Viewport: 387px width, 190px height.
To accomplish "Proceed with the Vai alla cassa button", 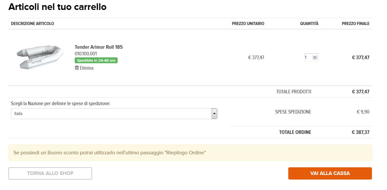I will 330,173.
